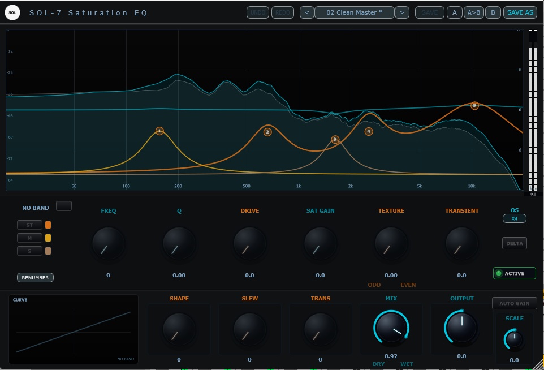The width and height of the screenshot is (544, 370).
Task: Click the OUTPUT knob
Action: [x=462, y=328]
